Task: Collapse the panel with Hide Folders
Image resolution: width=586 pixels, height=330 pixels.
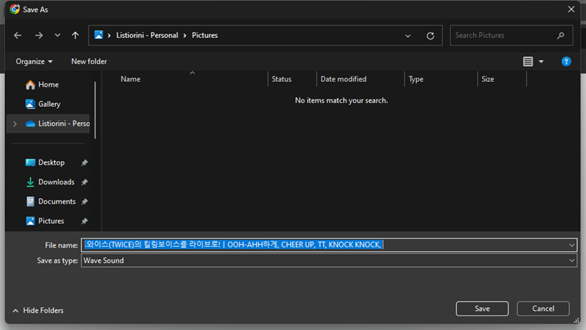Action: pyautogui.click(x=38, y=310)
